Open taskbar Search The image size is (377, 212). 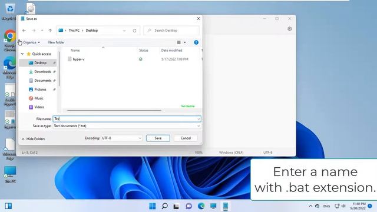tap(164, 206)
